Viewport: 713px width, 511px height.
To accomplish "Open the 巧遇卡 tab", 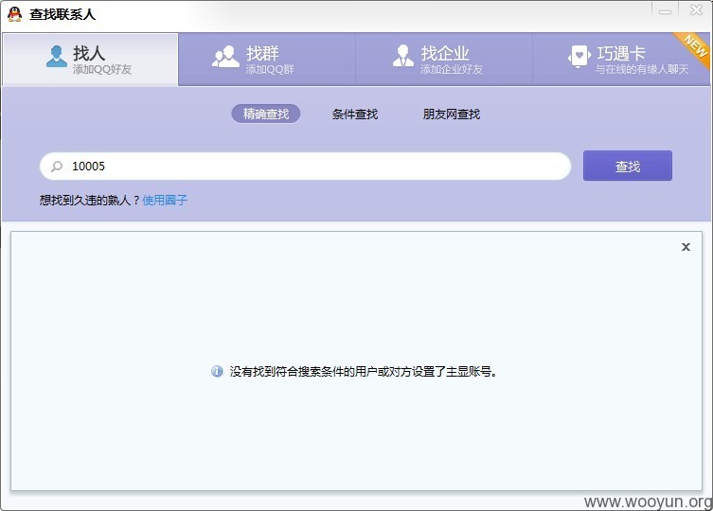I will pos(621,59).
